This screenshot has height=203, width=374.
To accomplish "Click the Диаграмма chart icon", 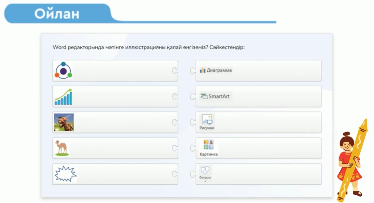I will 203,70.
